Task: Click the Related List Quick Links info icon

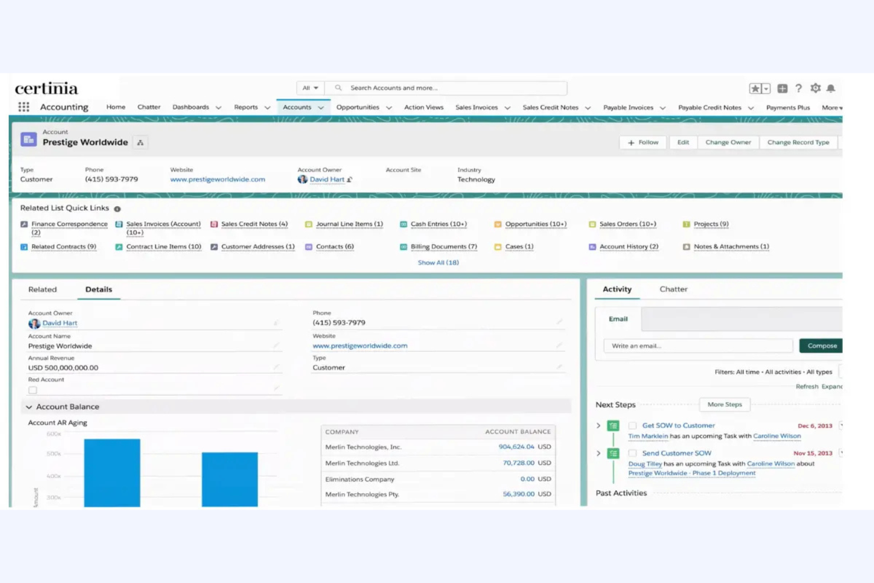Action: tap(117, 209)
